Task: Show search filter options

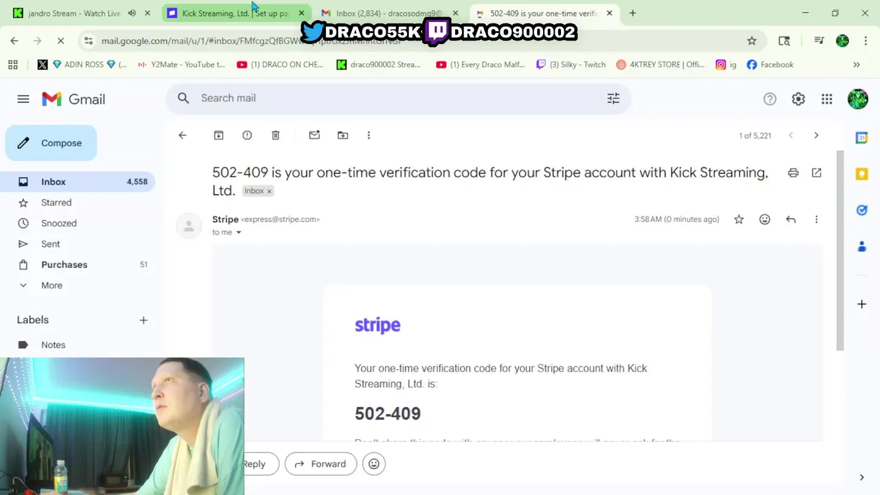Action: (x=613, y=98)
